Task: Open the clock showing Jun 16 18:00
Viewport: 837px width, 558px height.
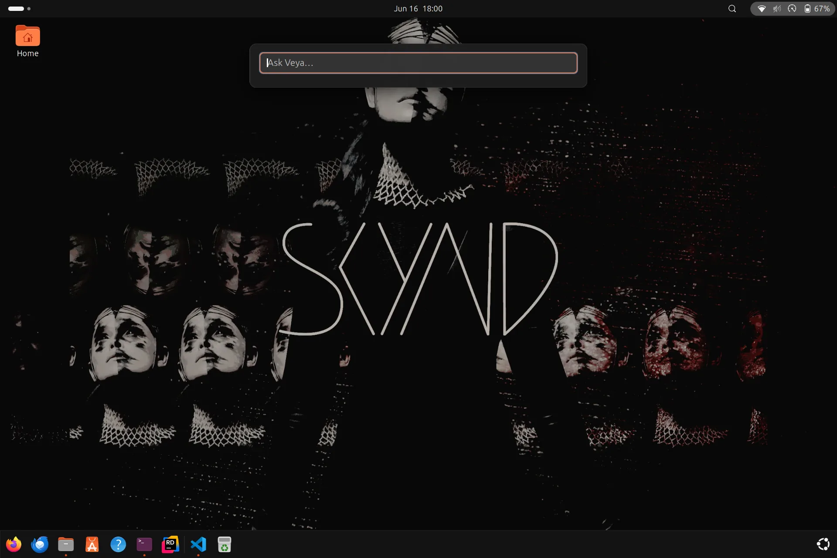Action: click(418, 9)
